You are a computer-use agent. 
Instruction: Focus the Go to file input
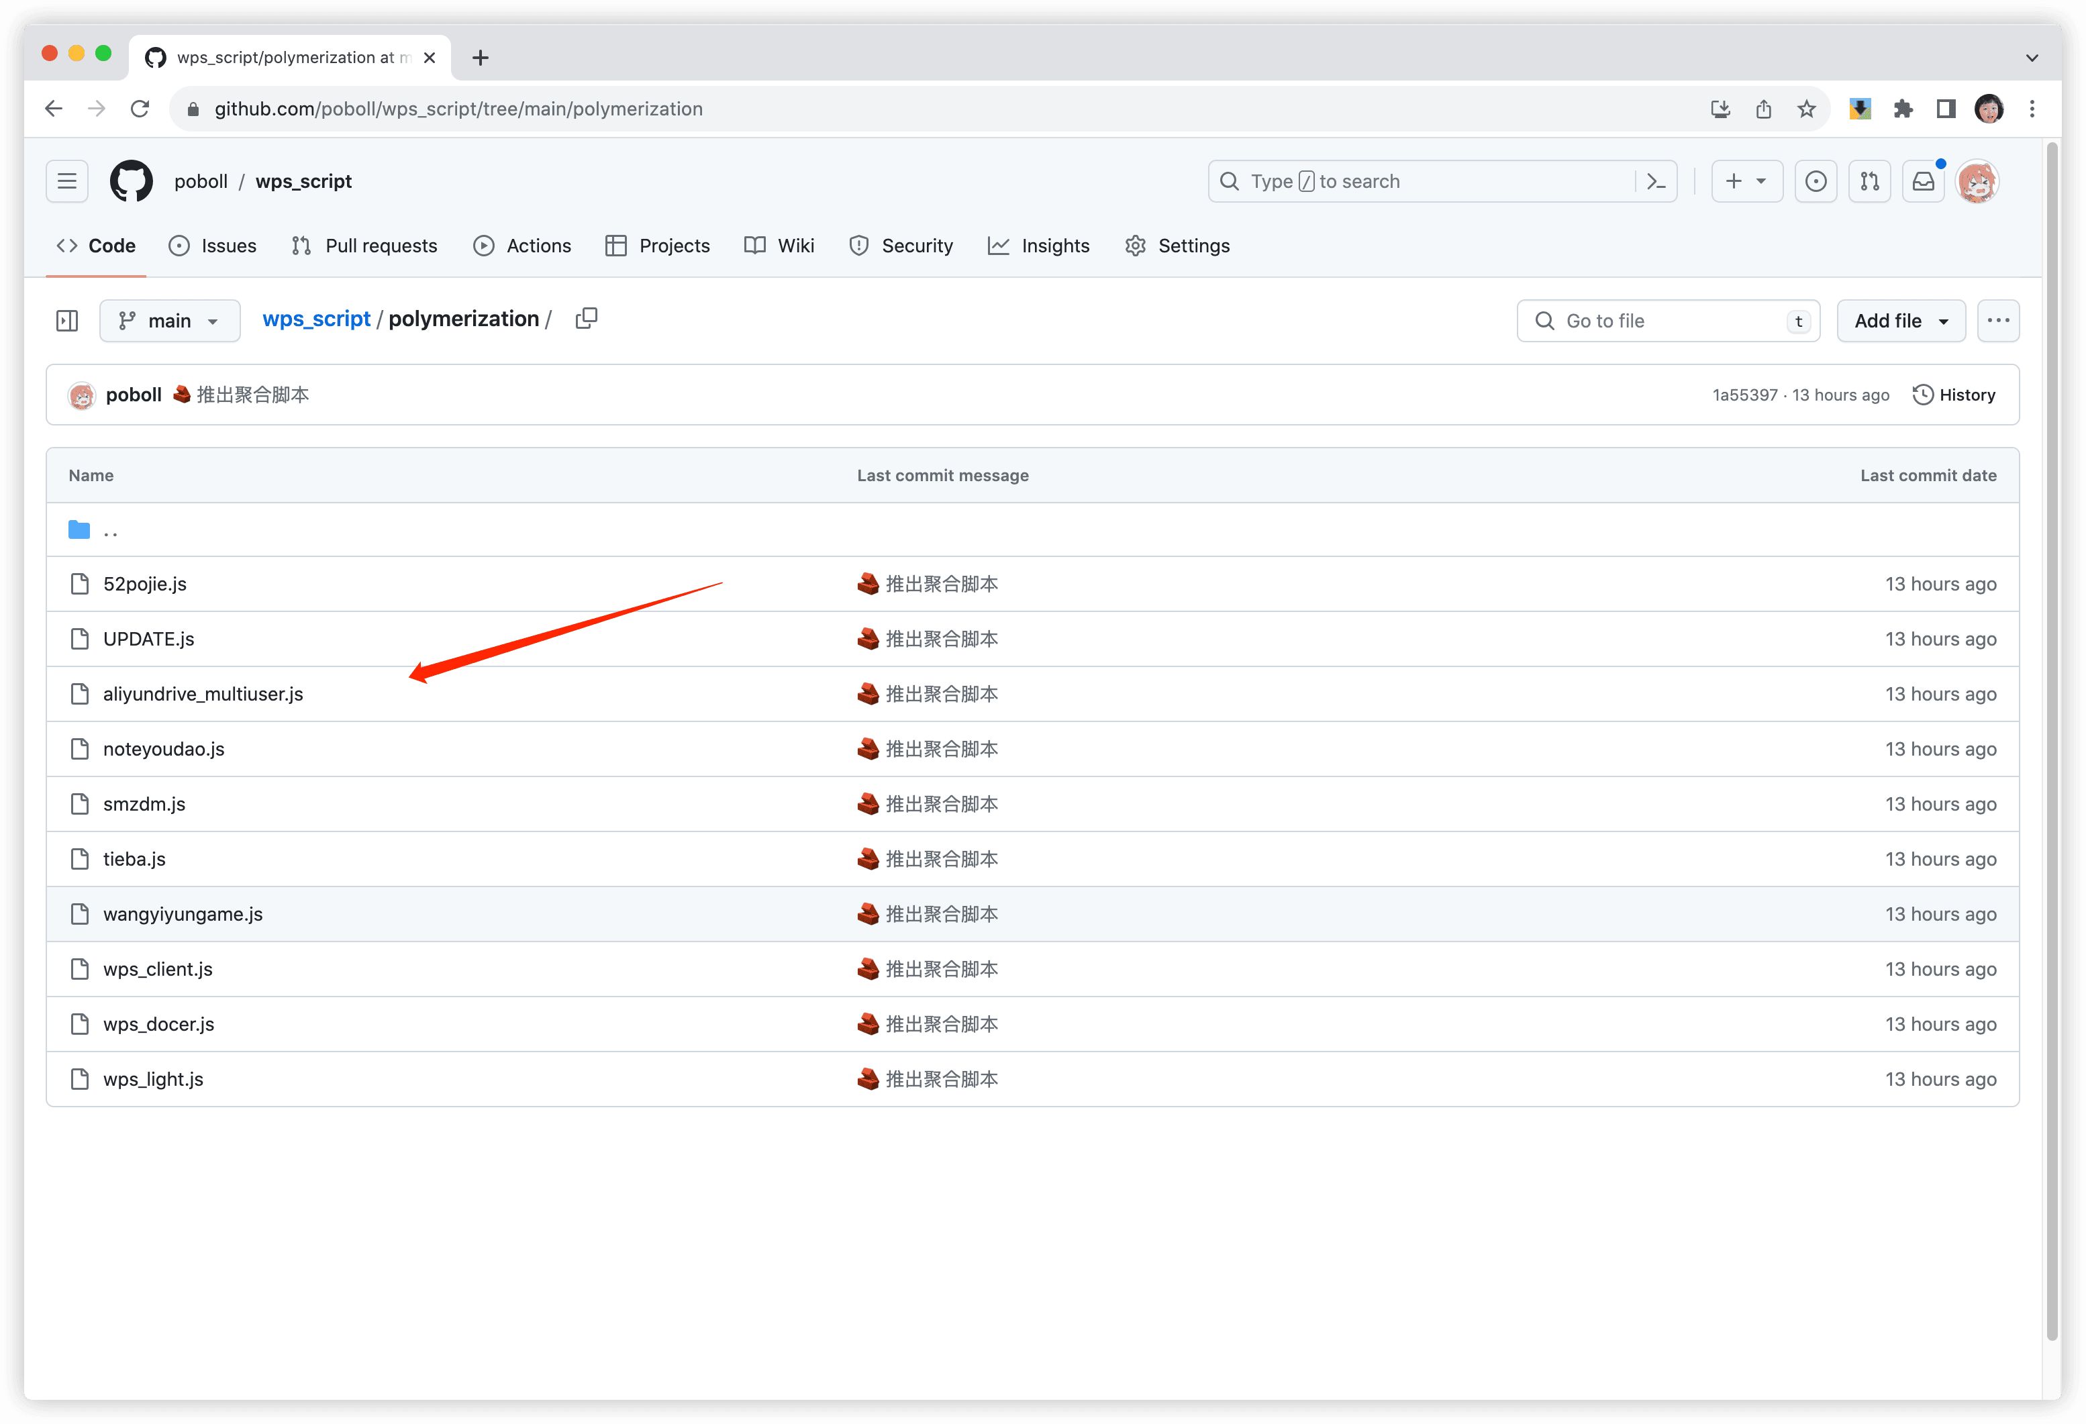point(1667,320)
